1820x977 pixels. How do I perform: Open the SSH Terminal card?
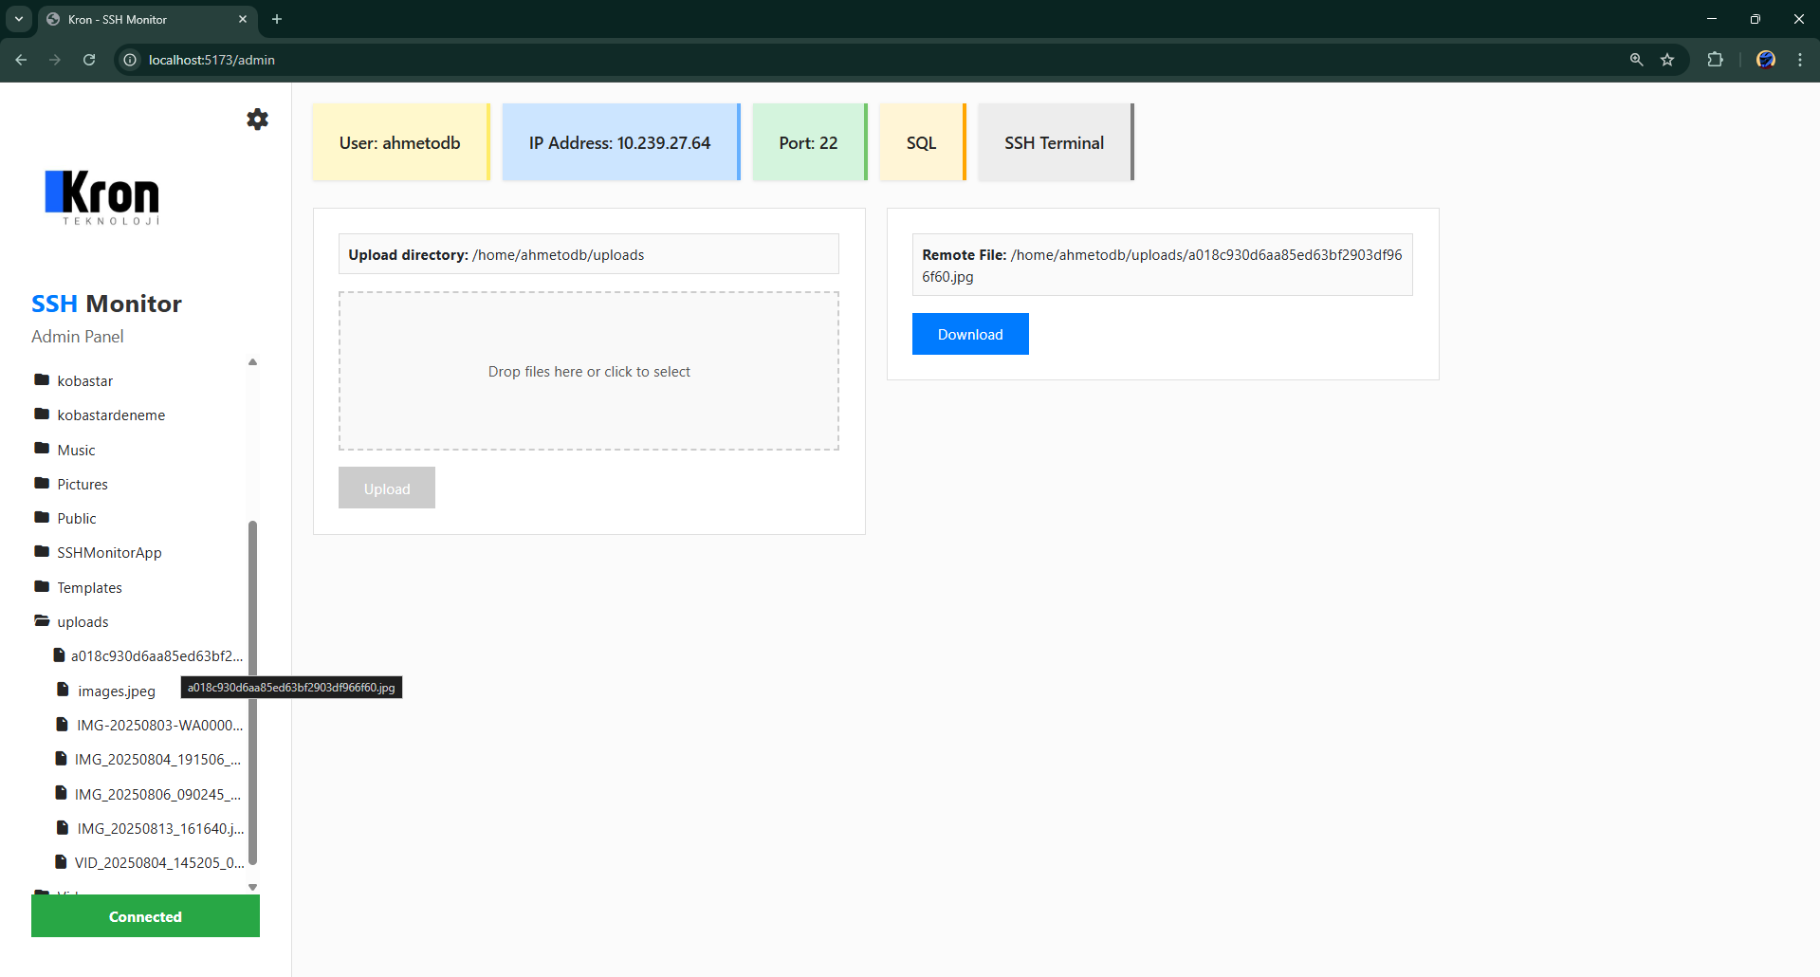click(1054, 142)
